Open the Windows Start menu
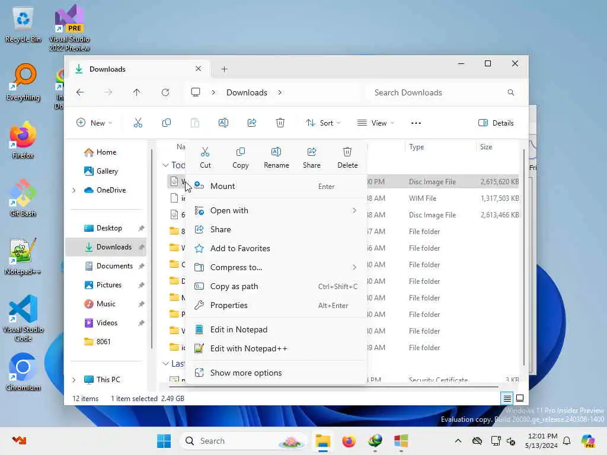607x455 pixels. pyautogui.click(x=164, y=441)
